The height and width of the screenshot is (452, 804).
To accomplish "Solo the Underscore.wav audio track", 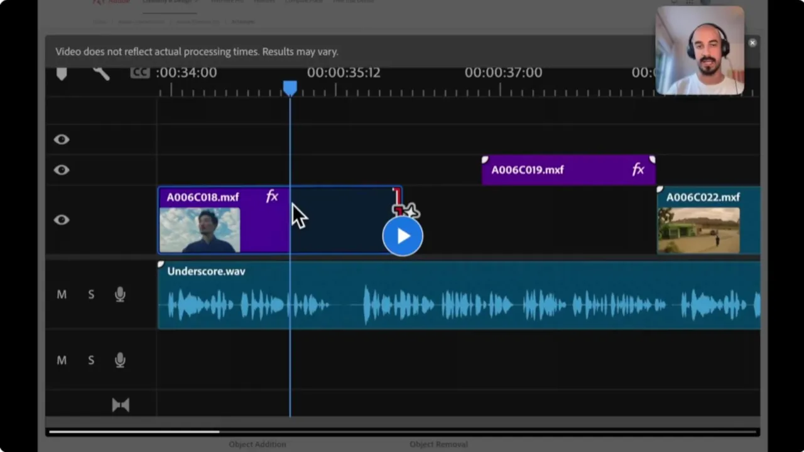I will pos(91,294).
